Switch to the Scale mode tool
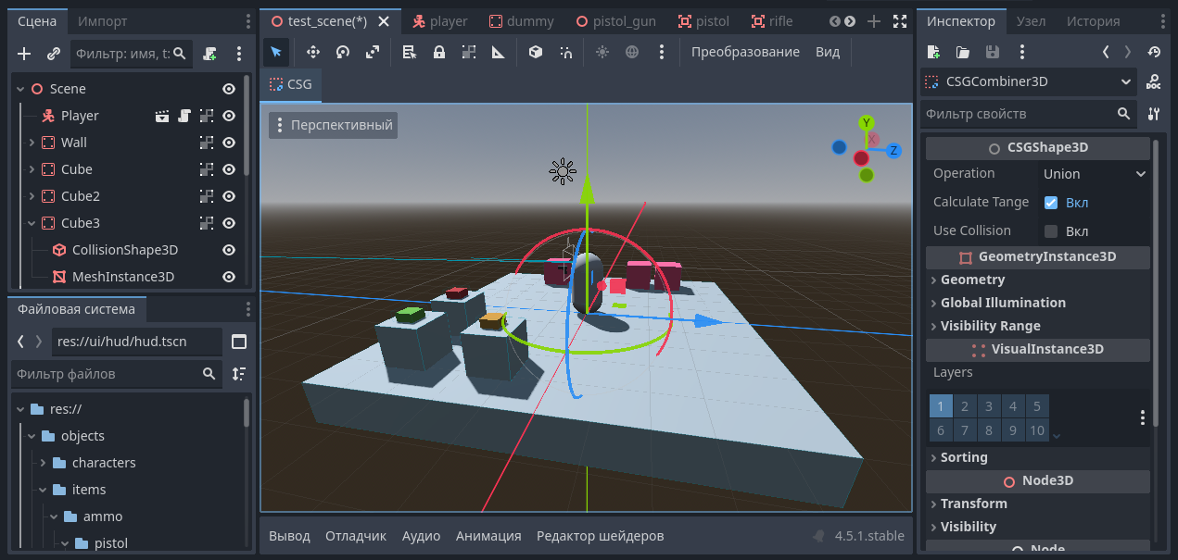Screen dimensions: 1178x560 [x=373, y=53]
